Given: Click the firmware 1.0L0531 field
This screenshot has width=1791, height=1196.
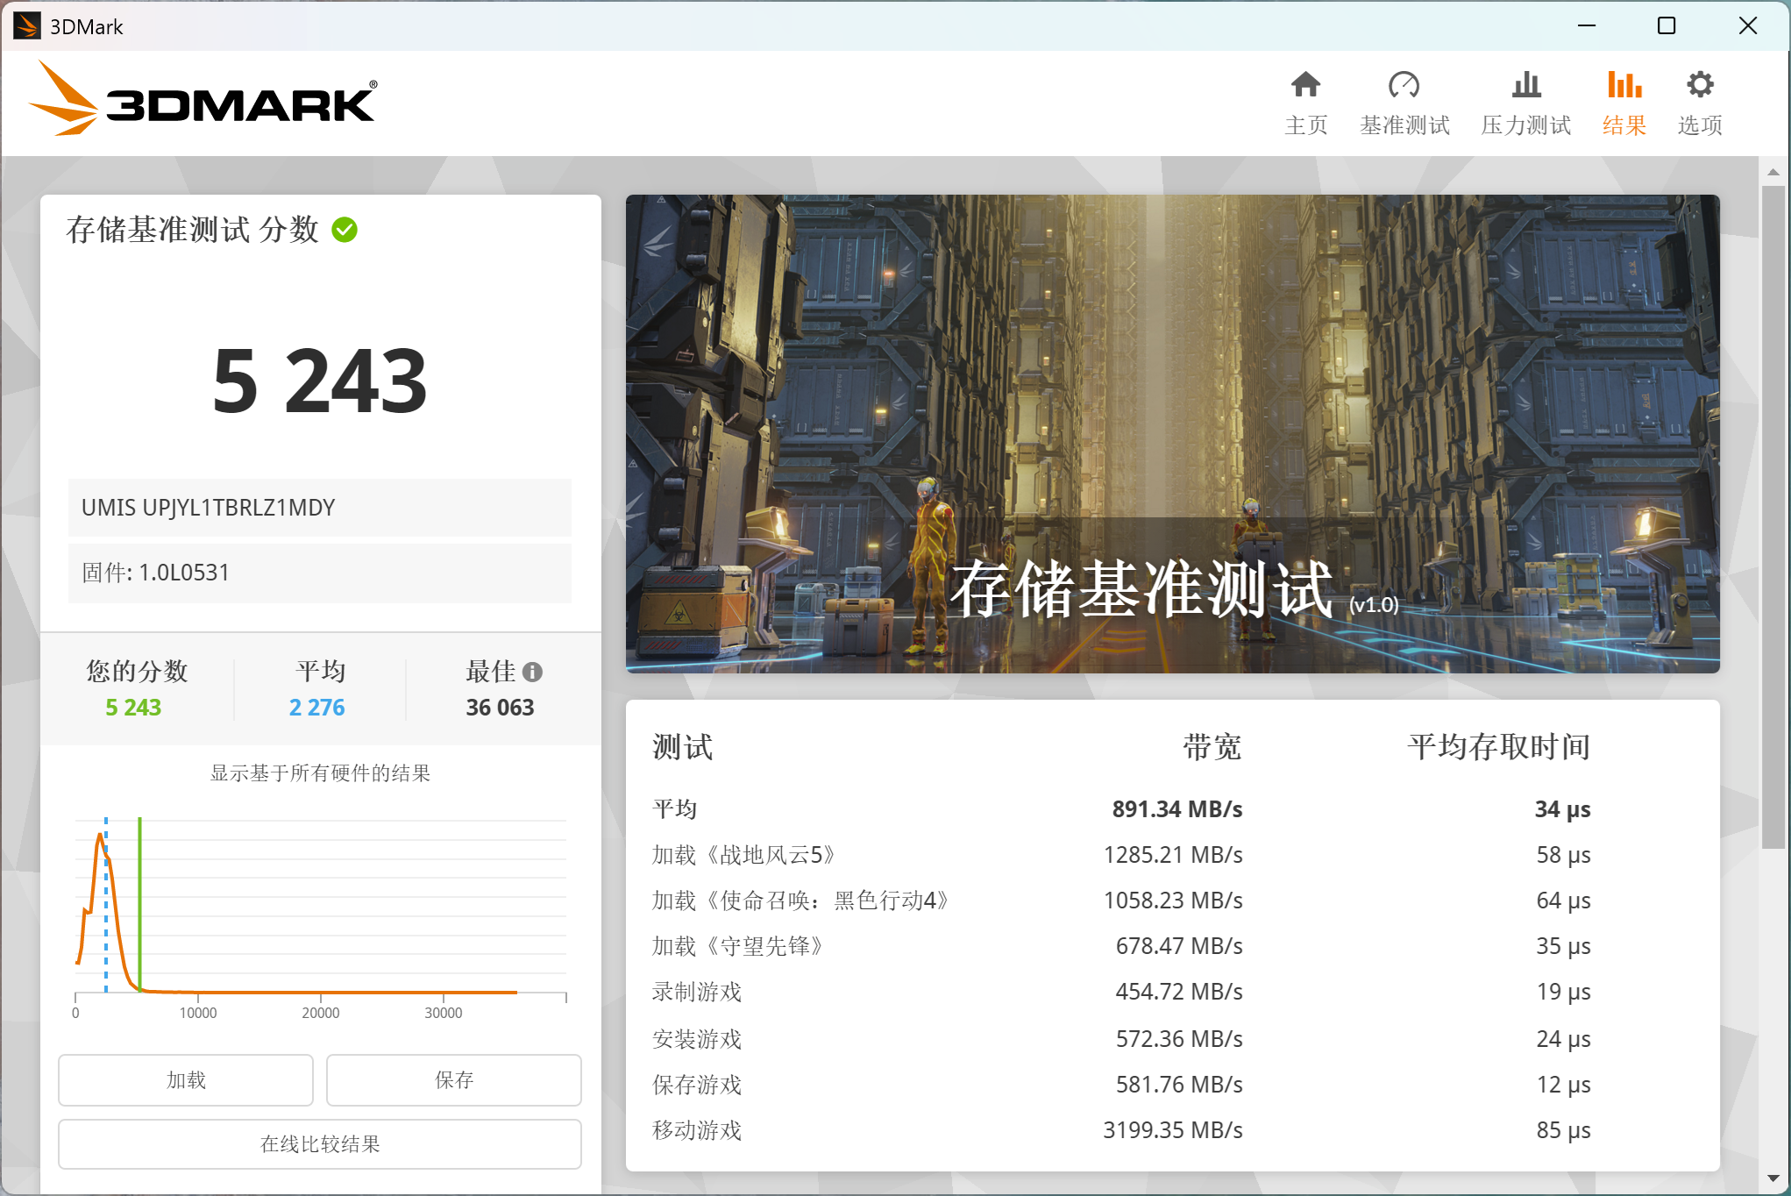Looking at the screenshot, I should [320, 573].
